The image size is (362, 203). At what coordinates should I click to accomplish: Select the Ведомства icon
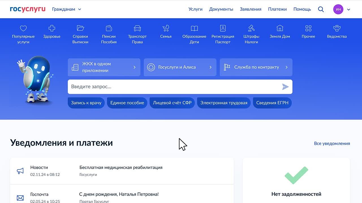[337, 32]
